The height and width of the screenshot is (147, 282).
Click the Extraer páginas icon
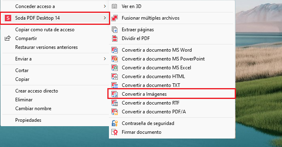tap(115, 30)
